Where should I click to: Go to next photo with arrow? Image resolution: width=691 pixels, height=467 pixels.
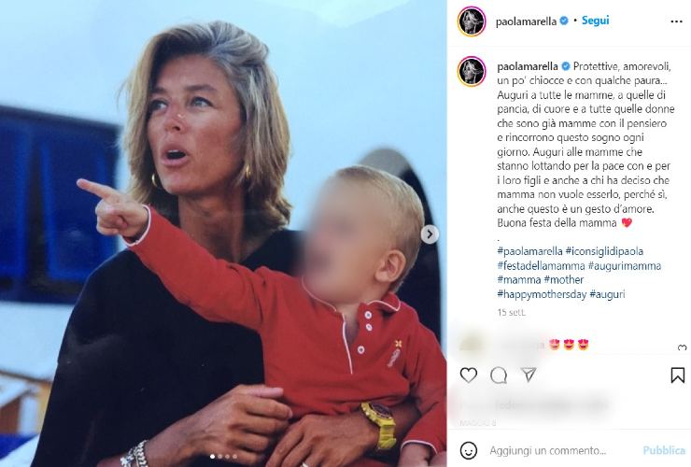pos(430,234)
